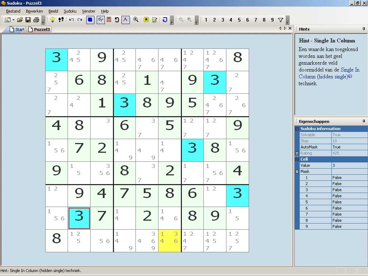This screenshot has width=368, height=276.
Task: Click the yellow highlighted sudoku cell
Action: (x=170, y=240)
